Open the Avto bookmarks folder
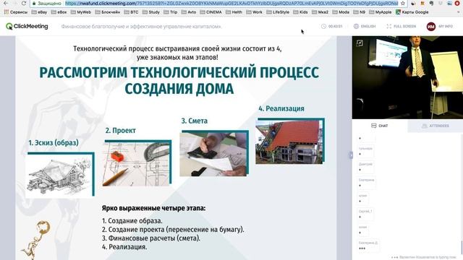The width and height of the screenshot is (463, 260). (188, 12)
